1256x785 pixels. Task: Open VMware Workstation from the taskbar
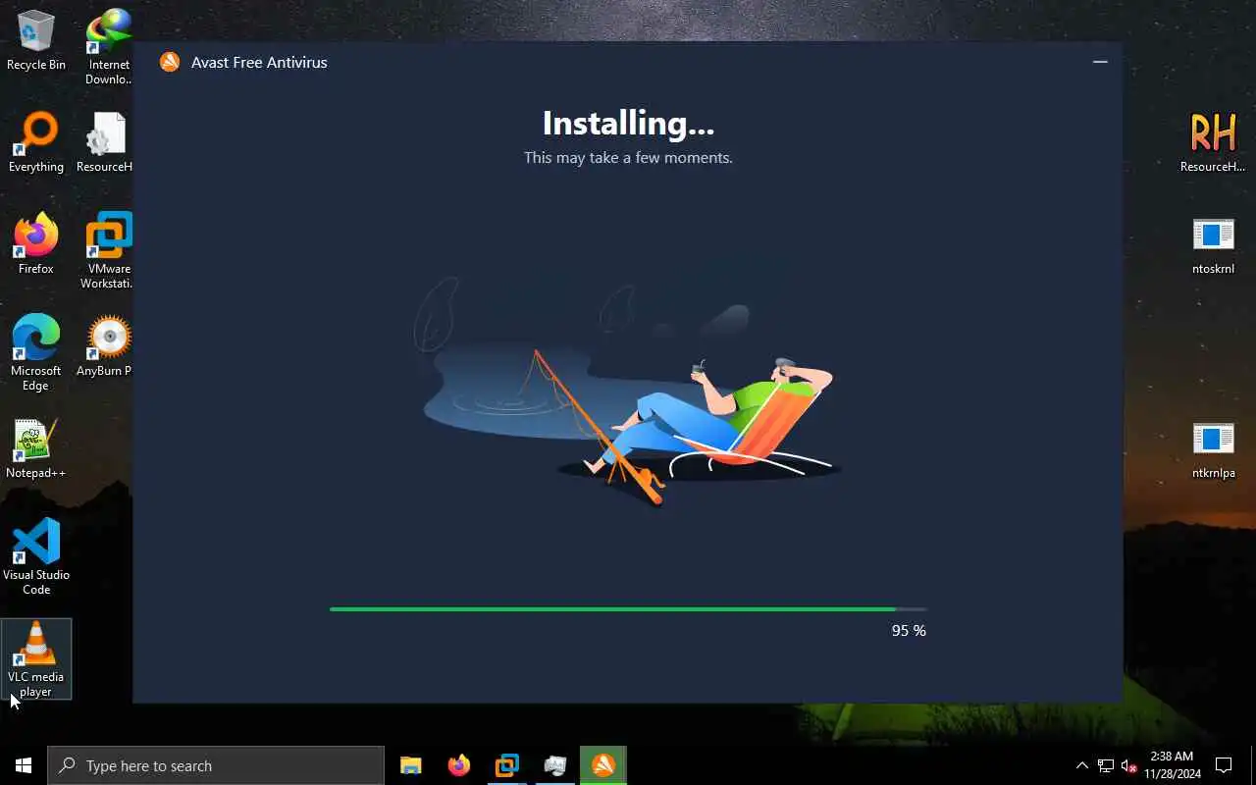[507, 765]
